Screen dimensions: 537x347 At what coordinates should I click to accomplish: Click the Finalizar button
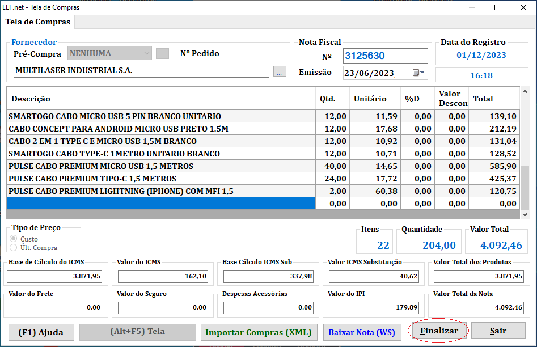tap(439, 331)
